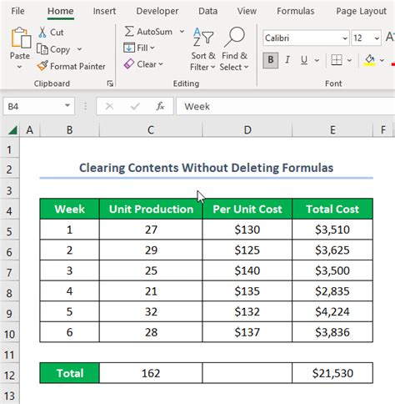Open the File tab

click(x=17, y=11)
